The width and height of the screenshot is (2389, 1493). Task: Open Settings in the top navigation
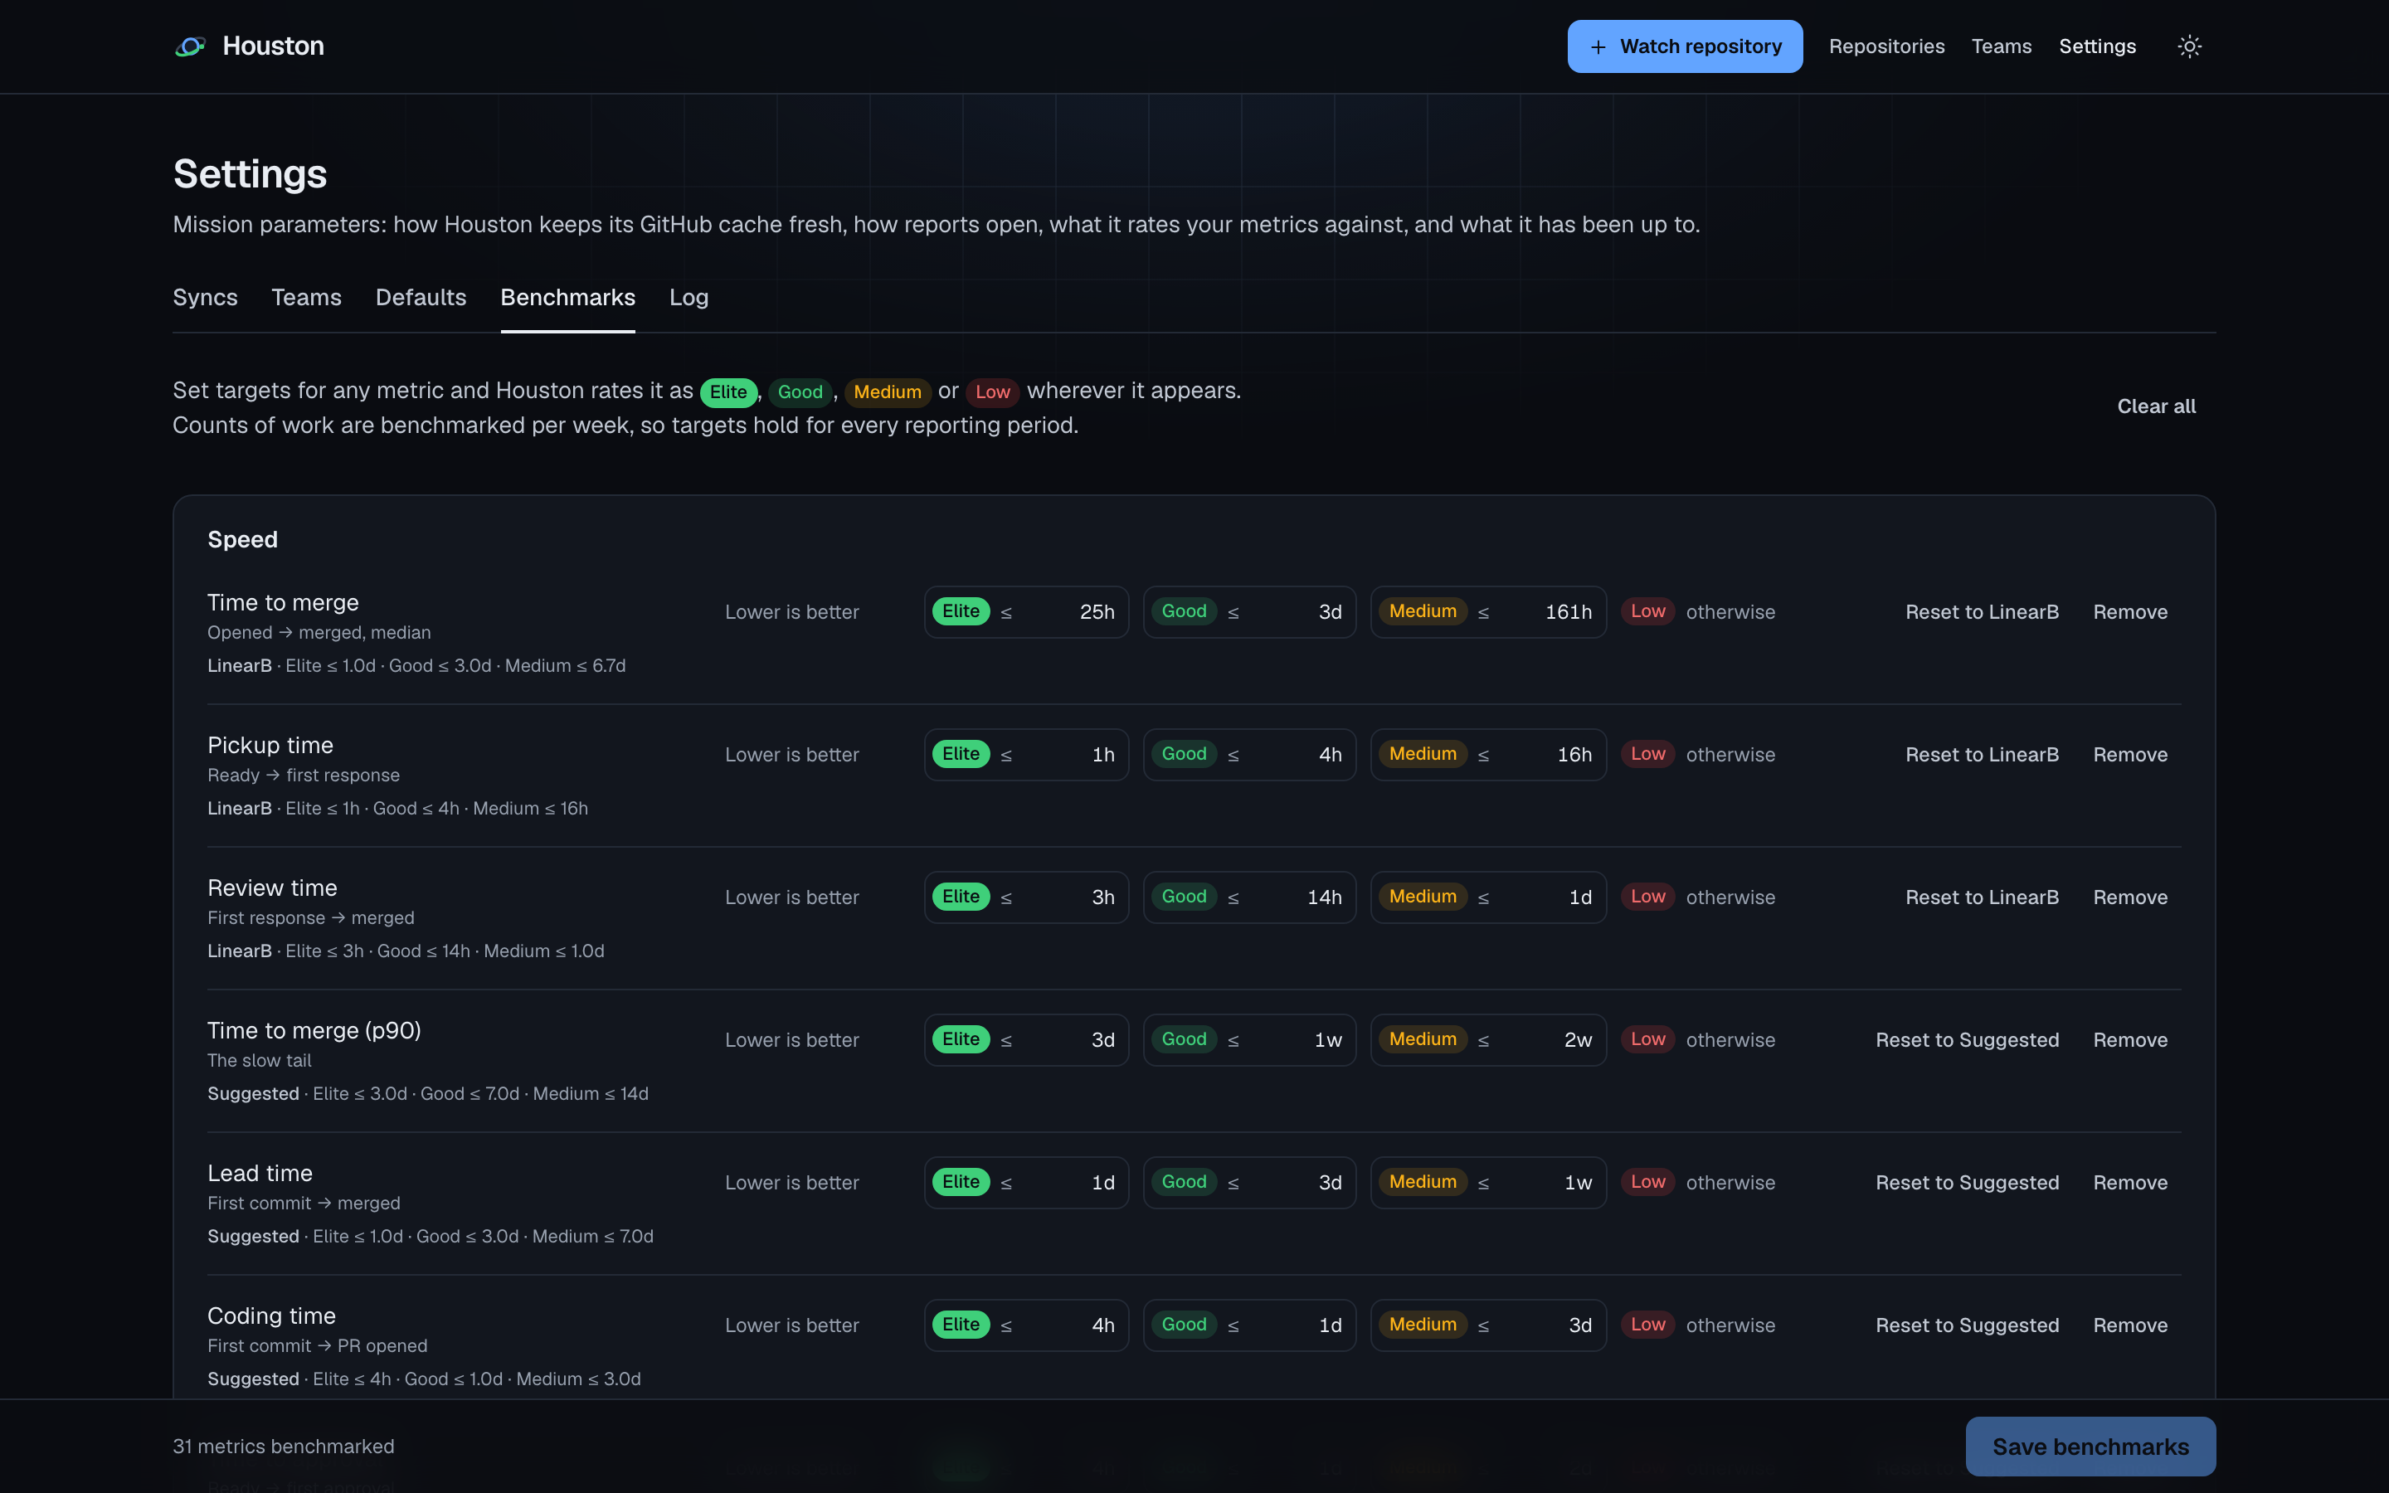tap(2097, 46)
